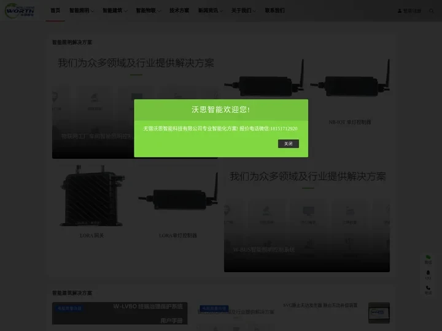
Task: Open the search magnifier icon
Action: click(432, 11)
